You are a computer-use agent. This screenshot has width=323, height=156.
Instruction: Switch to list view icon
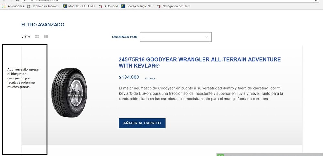[46, 36]
